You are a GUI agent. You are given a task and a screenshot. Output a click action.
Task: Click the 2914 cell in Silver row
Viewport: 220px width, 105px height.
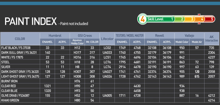point(122,67)
